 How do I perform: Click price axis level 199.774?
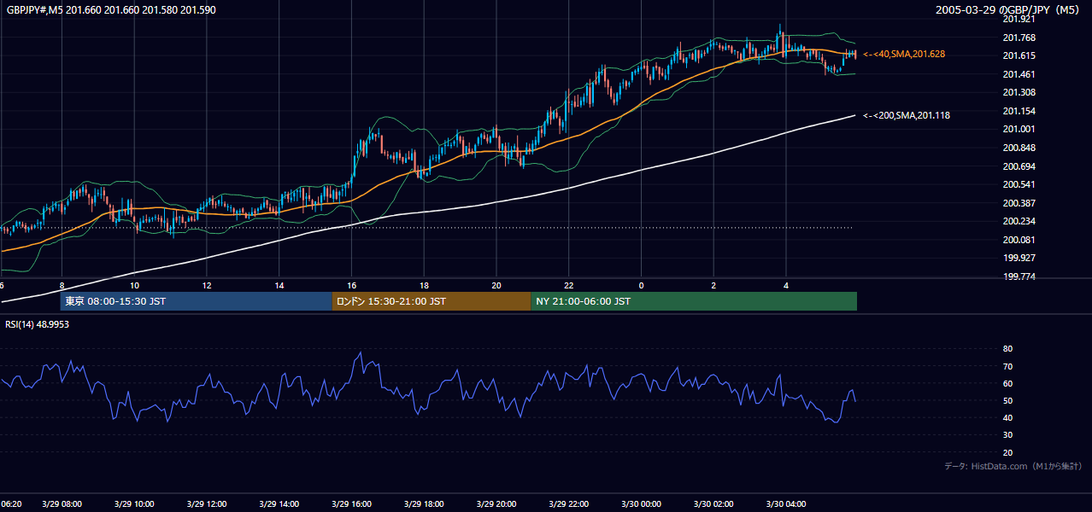(1019, 276)
